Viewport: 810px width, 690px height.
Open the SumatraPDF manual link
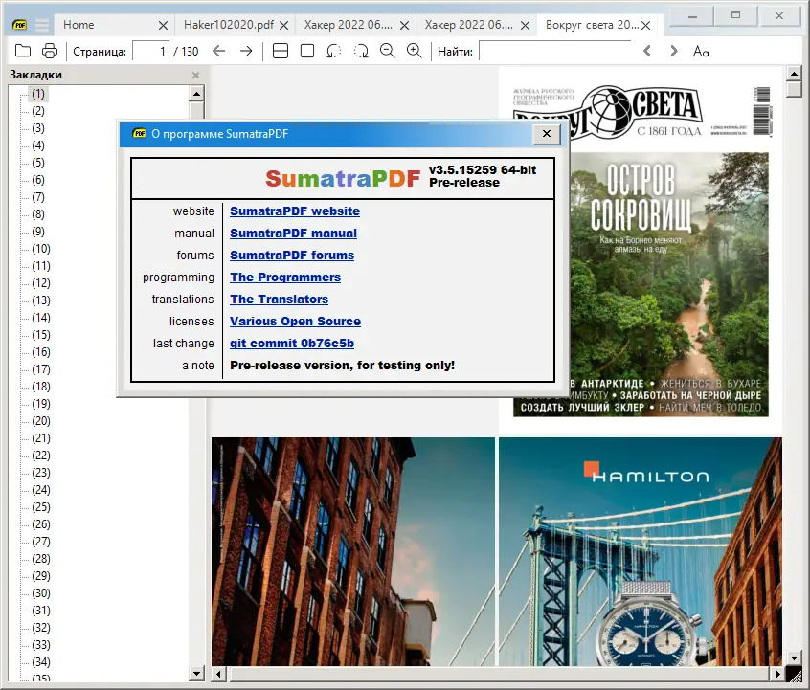tap(293, 234)
